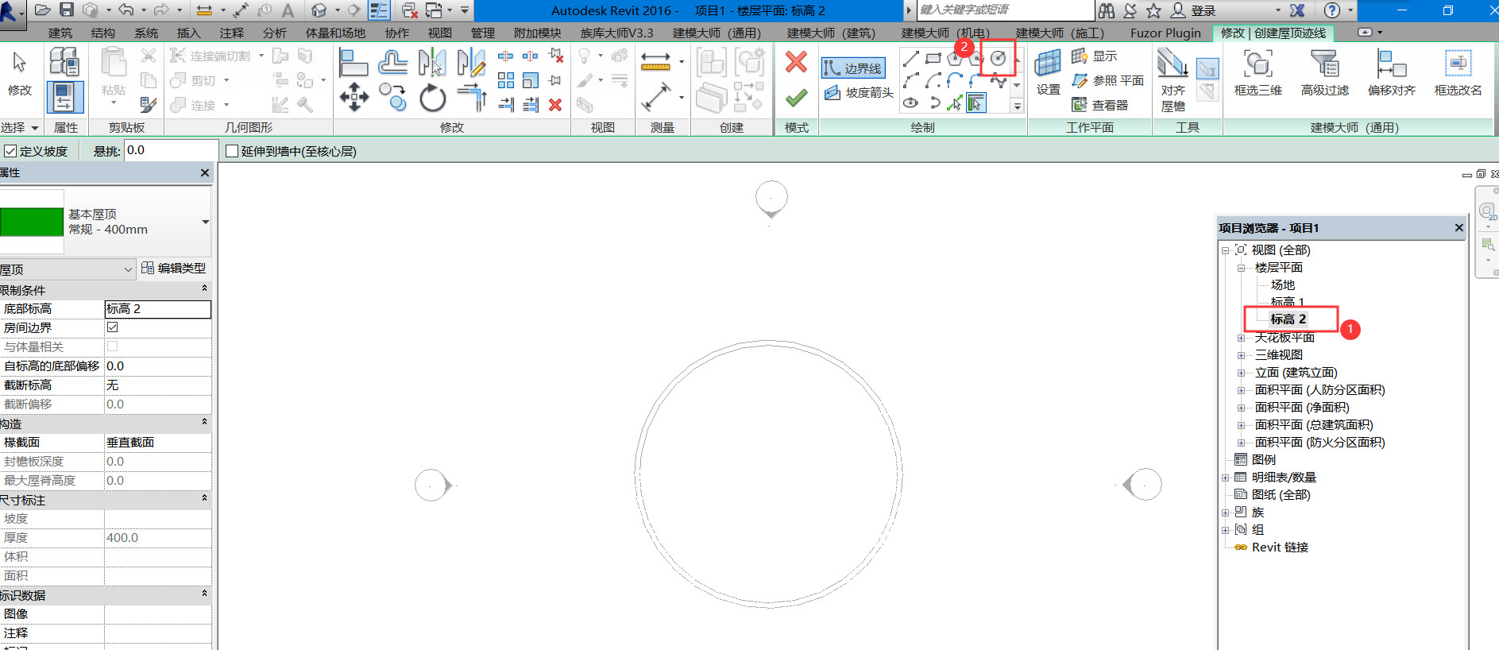Click the green checkmark to finish edit mode
1499x650 pixels.
[796, 98]
